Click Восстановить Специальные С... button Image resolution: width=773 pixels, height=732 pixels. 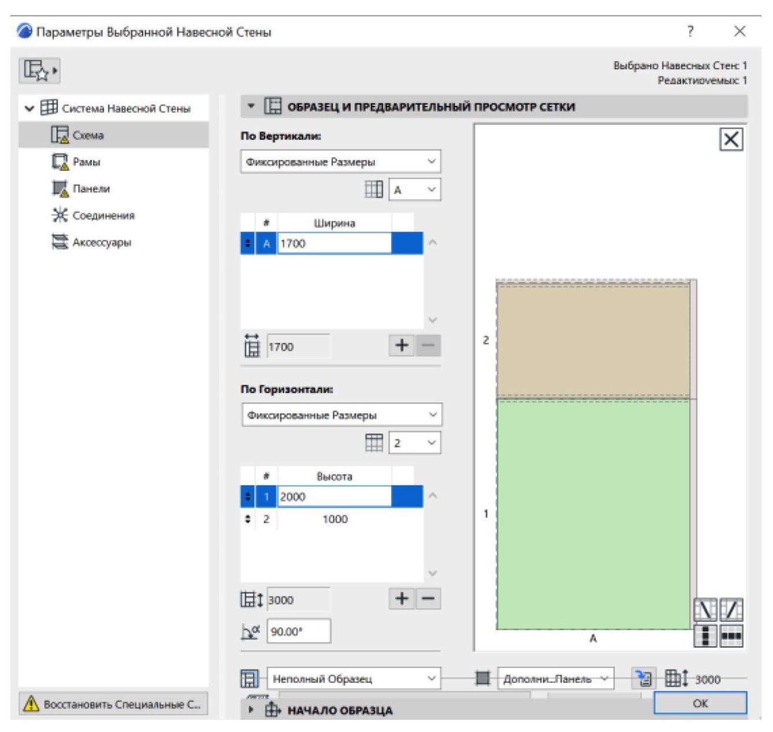tap(113, 704)
